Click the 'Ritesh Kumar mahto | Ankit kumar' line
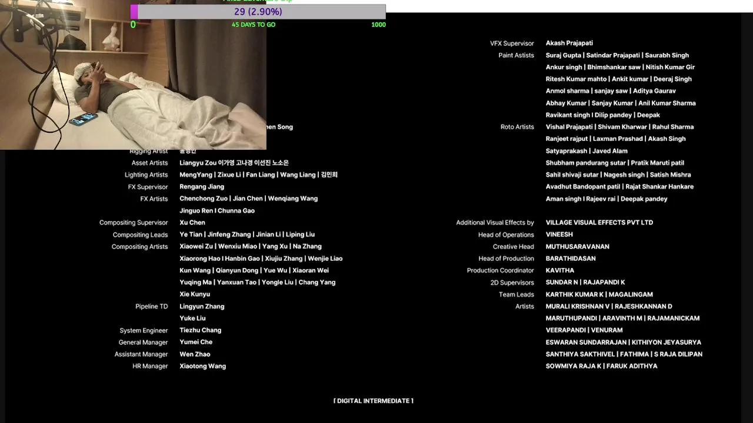Image resolution: width=753 pixels, height=423 pixels. pyautogui.click(x=619, y=79)
